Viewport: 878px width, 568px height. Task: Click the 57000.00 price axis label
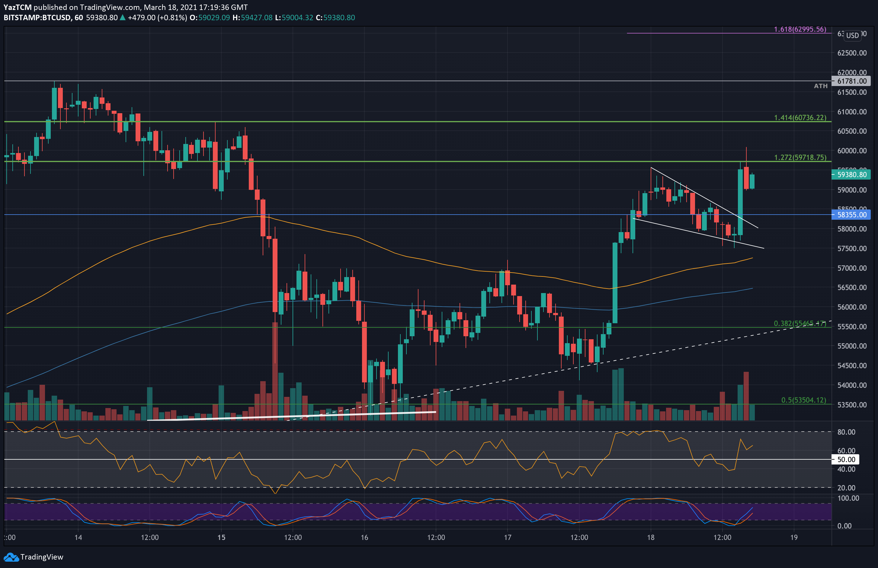coord(852,268)
